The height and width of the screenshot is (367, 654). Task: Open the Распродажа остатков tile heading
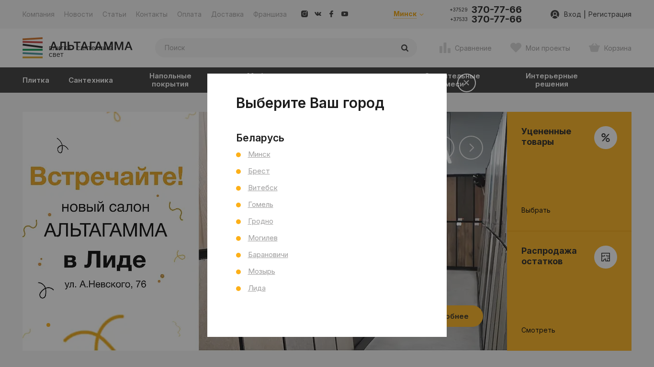549,256
